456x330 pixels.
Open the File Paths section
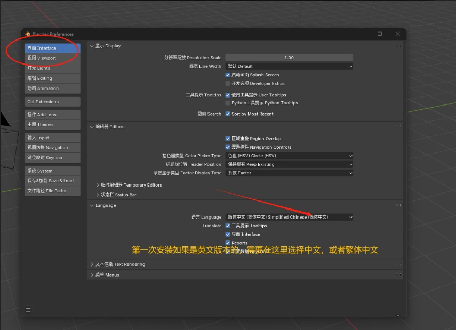pos(52,191)
